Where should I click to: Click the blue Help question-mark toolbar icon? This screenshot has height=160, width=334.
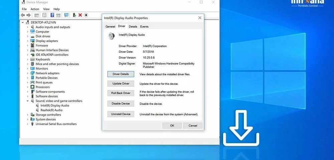52,15
